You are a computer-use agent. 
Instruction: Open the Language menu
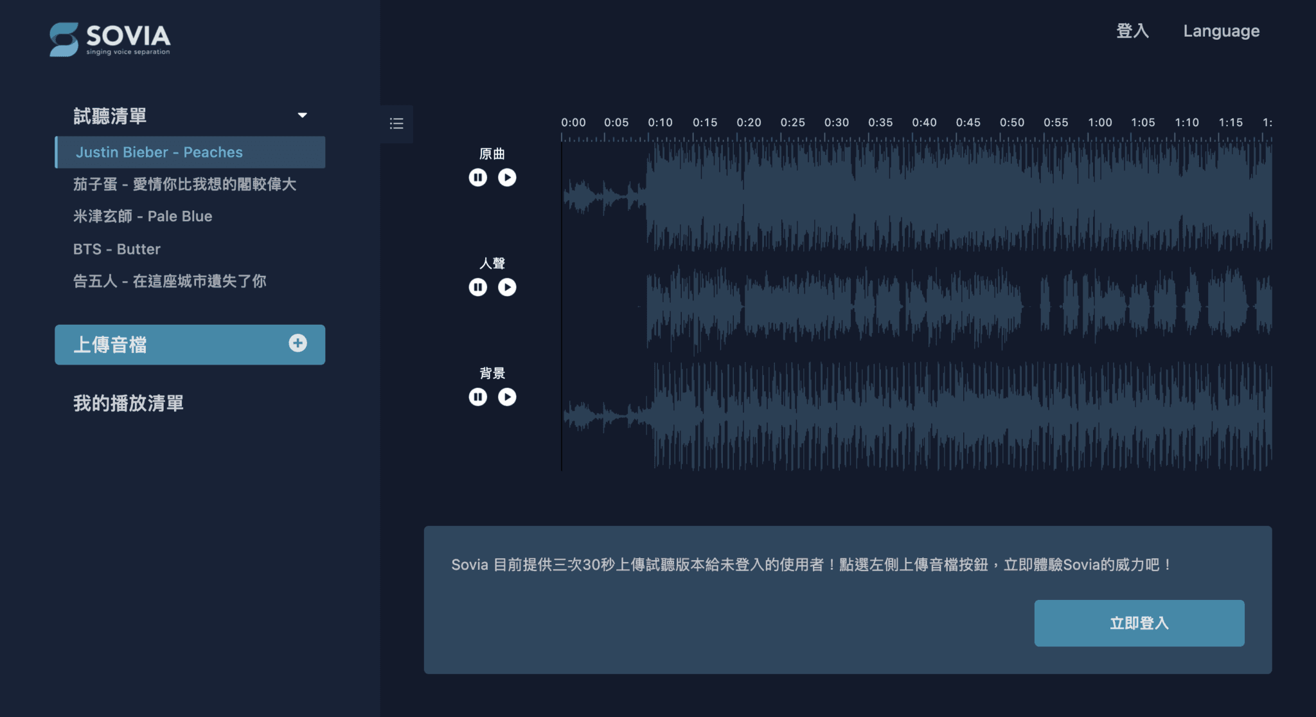[x=1221, y=31]
